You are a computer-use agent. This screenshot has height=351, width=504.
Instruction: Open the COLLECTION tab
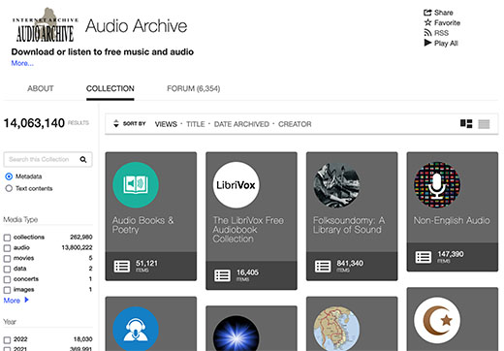110,88
